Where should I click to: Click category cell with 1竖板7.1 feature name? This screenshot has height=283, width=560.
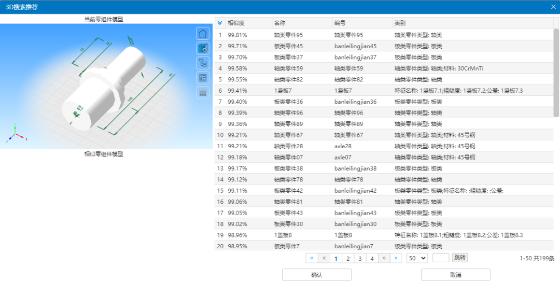click(x=472, y=91)
